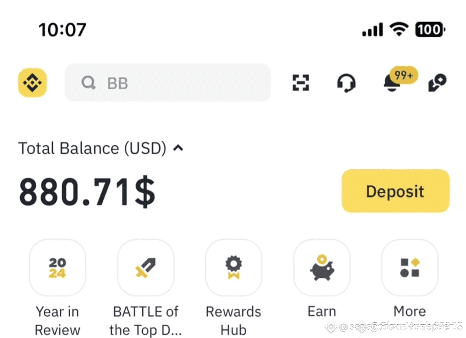Image resolution: width=466 pixels, height=338 pixels.
Task: Tap the magnifier icon in search bar
Action: click(x=89, y=83)
